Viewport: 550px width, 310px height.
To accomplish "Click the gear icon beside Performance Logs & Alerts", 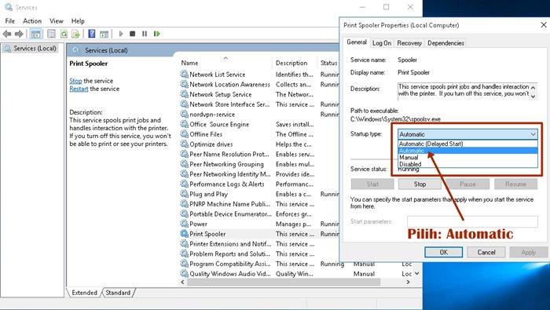I will pyautogui.click(x=184, y=184).
